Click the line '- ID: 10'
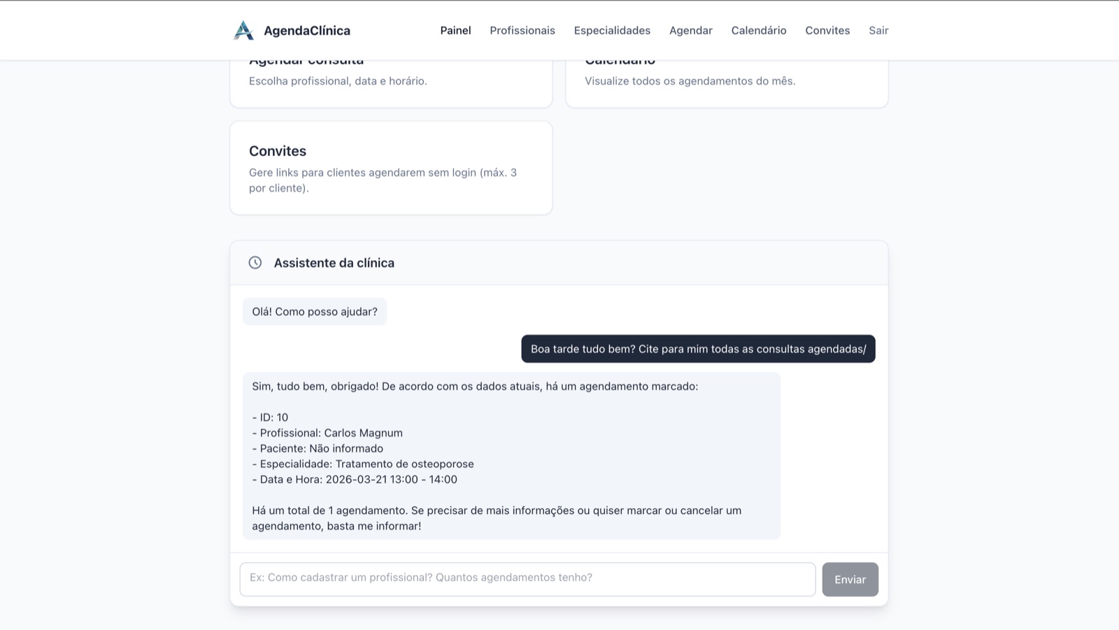 [270, 417]
